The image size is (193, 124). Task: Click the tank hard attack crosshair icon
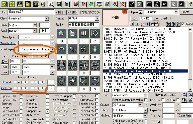(x=61, y=65)
